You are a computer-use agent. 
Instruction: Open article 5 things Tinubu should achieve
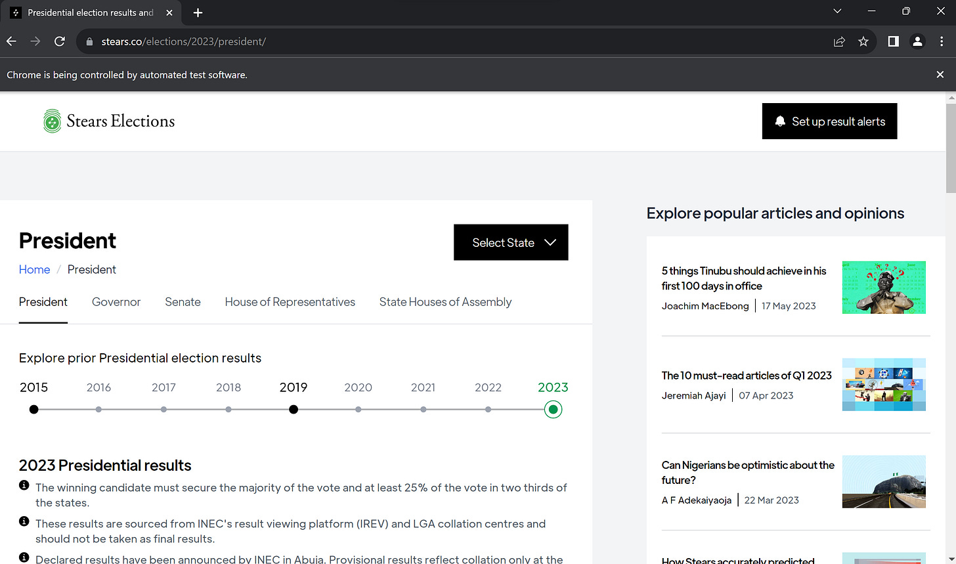click(x=744, y=278)
